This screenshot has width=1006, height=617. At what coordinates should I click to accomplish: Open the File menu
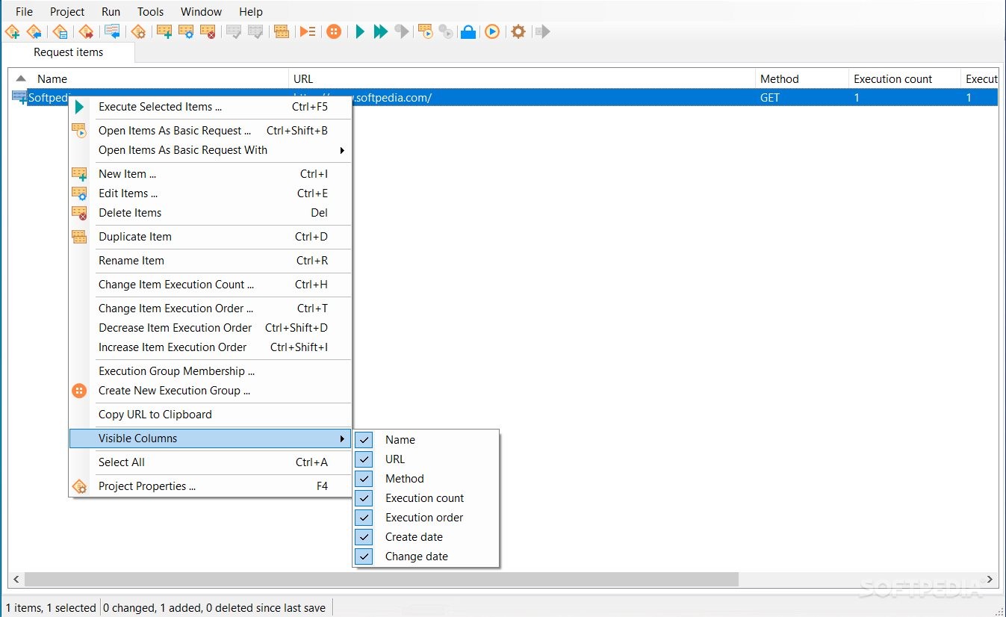[x=25, y=12]
